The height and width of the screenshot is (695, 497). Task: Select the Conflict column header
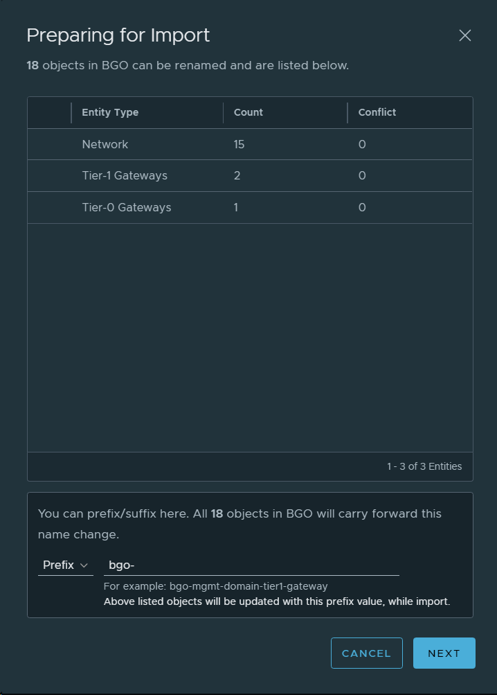pyautogui.click(x=377, y=112)
